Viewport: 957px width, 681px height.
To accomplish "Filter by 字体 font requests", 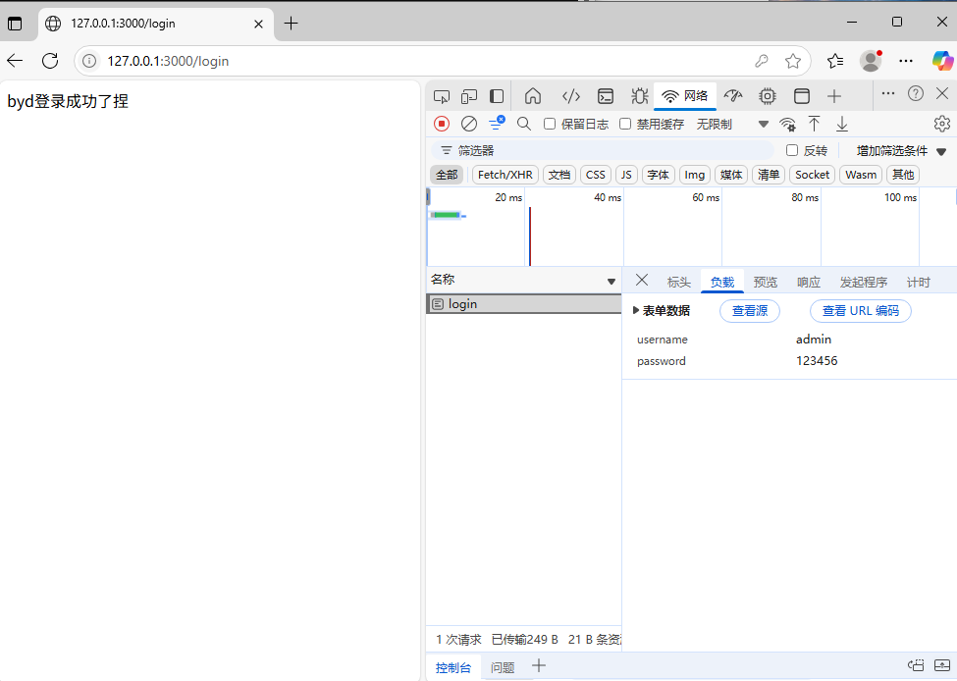I will point(658,175).
